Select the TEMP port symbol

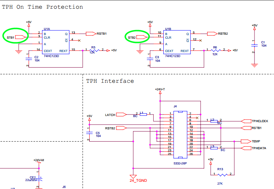coord(246,141)
